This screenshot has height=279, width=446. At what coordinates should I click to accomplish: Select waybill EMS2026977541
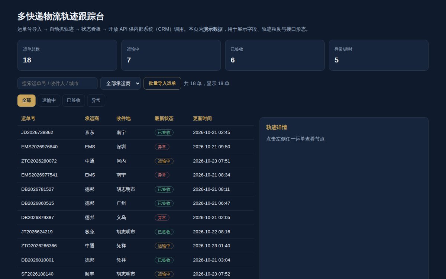pos(136,175)
